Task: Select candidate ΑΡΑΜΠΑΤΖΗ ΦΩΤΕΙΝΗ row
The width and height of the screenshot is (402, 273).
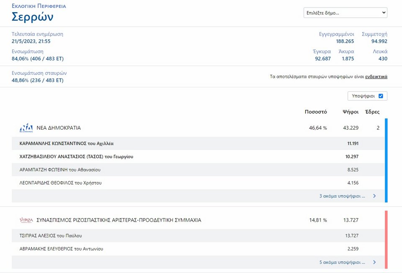Action: pos(60,170)
